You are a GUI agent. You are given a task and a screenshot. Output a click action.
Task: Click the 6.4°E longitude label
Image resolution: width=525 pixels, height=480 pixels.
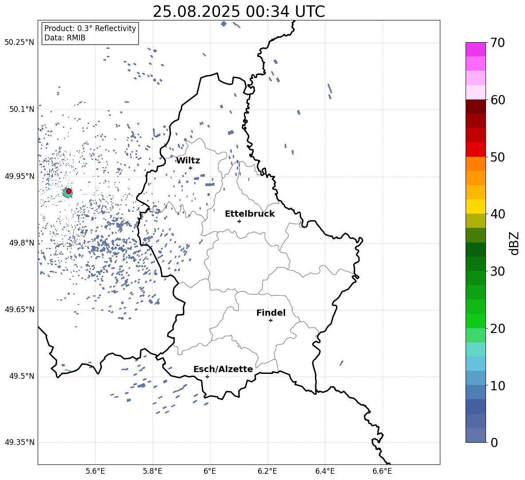coord(325,471)
